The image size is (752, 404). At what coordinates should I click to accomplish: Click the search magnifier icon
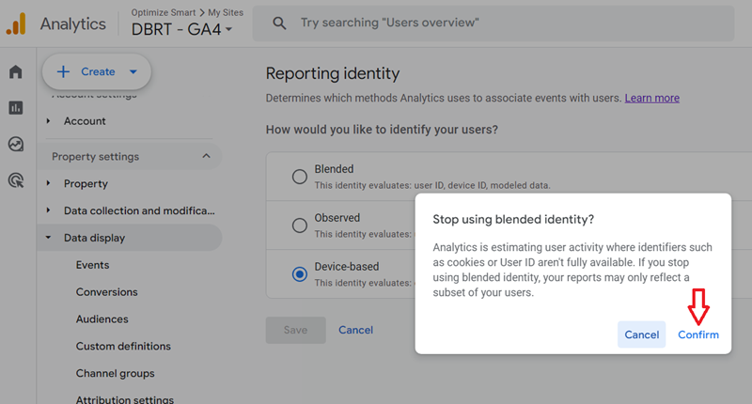tap(279, 23)
